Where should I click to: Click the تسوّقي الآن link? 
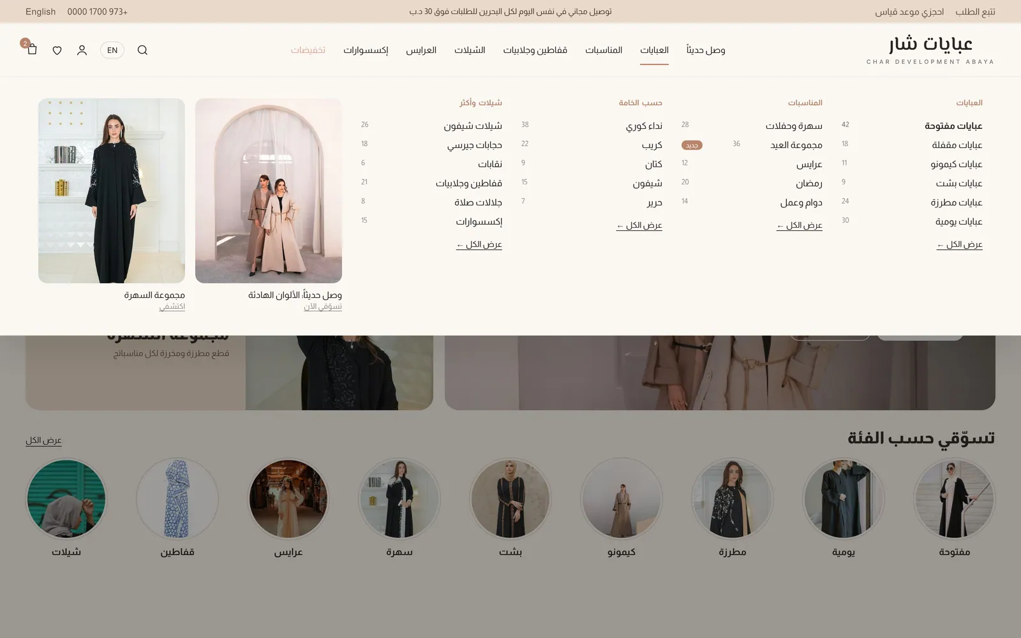coord(323,307)
